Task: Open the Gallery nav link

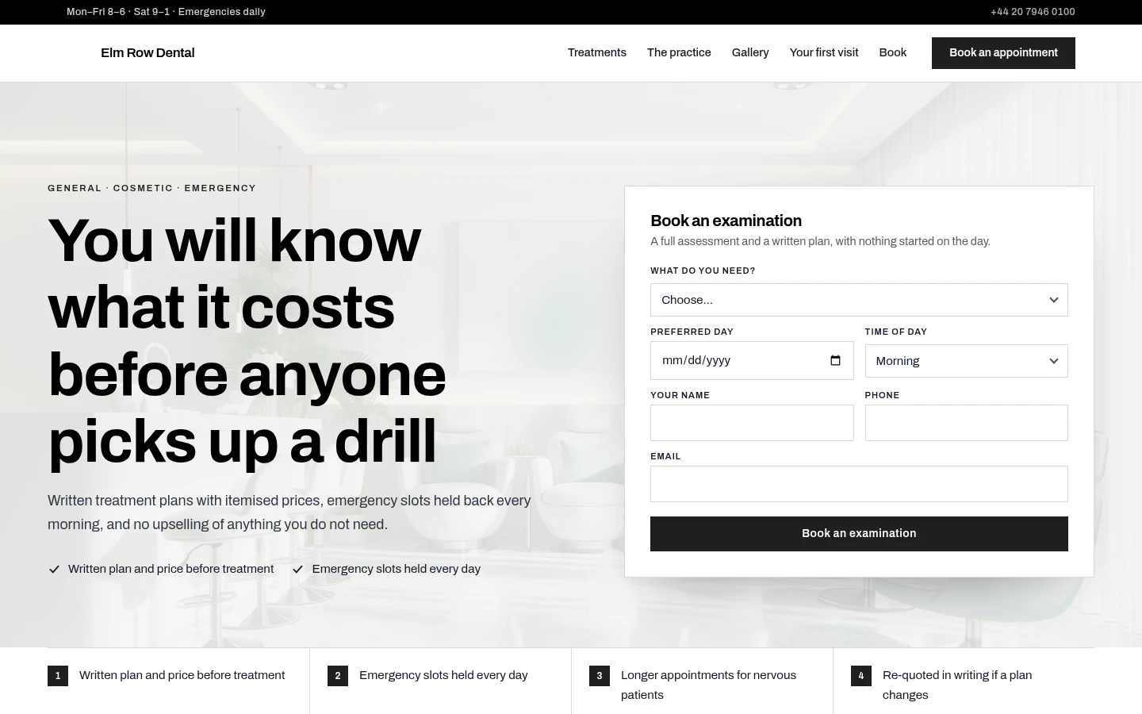Action: point(750,52)
